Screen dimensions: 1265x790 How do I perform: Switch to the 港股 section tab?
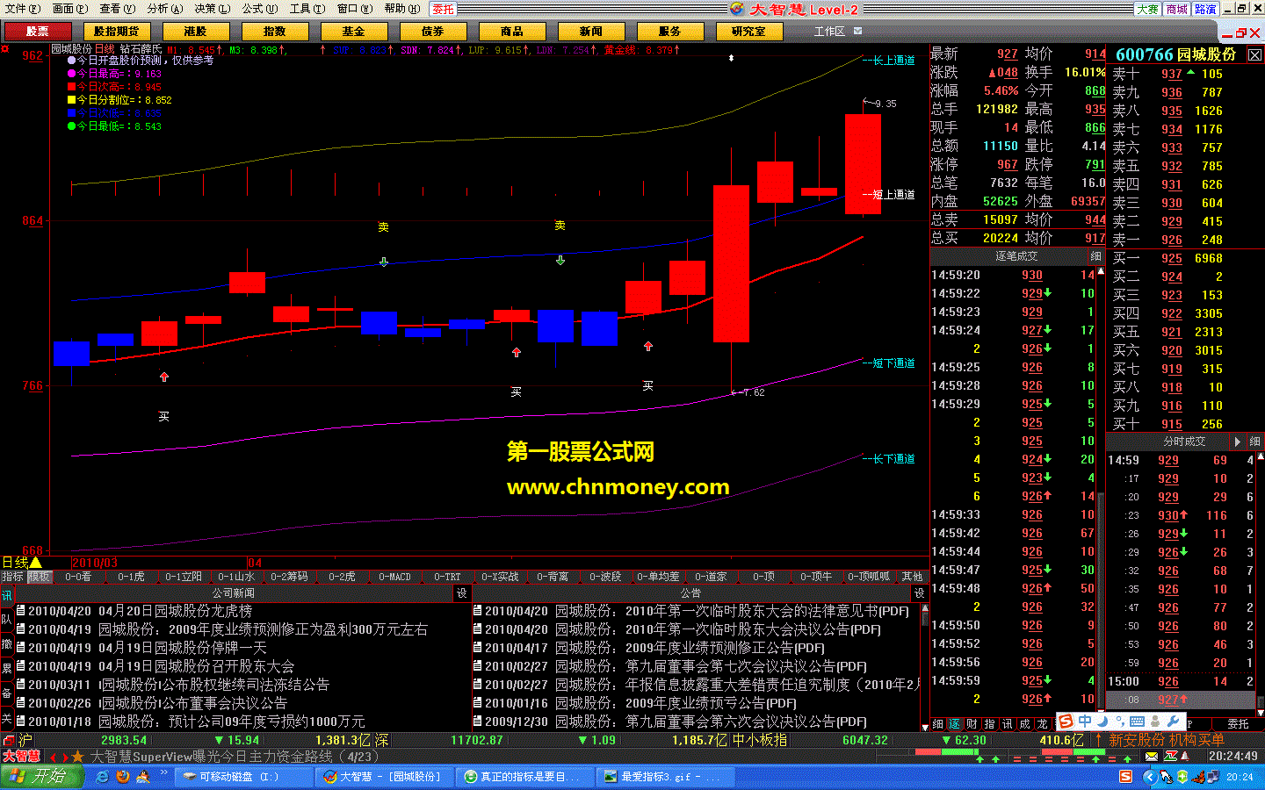click(195, 31)
